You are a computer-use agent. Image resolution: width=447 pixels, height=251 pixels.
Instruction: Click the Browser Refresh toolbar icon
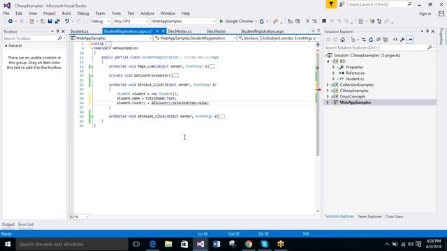click(262, 22)
